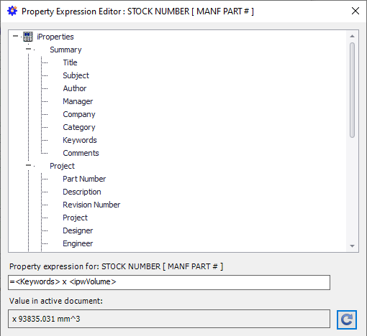Choose the Part Number property
This screenshot has width=367, height=336.
coord(84,179)
